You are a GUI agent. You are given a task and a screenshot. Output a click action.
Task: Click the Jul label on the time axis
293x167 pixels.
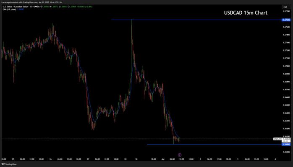click(x=162, y=159)
